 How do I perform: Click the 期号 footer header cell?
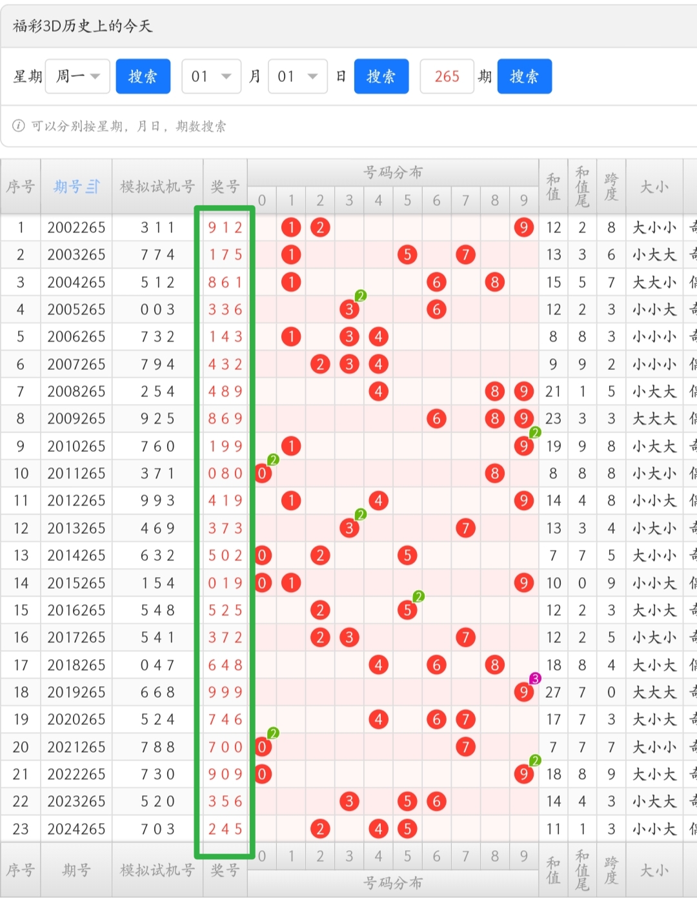pos(76,870)
